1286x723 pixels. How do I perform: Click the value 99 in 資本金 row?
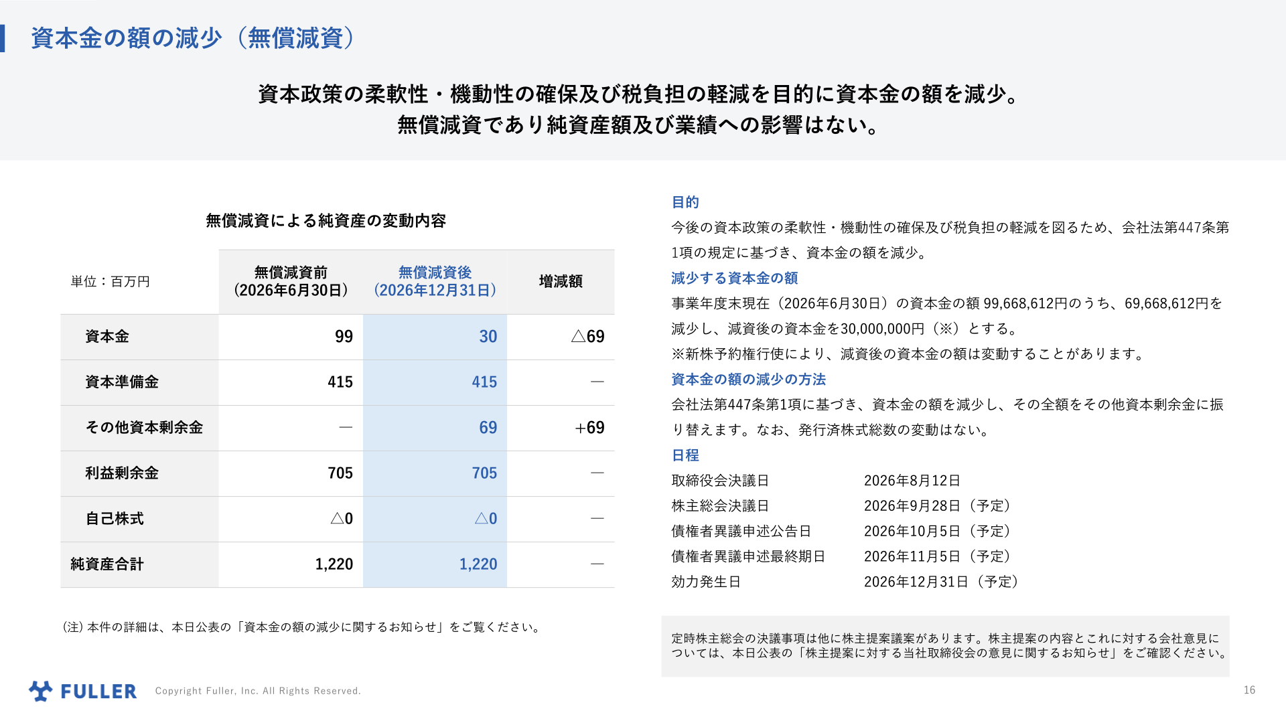click(x=344, y=337)
